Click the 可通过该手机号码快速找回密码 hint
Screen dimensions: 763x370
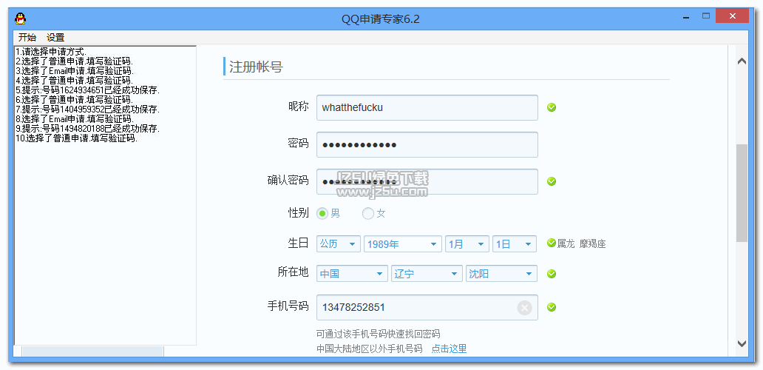(x=378, y=334)
